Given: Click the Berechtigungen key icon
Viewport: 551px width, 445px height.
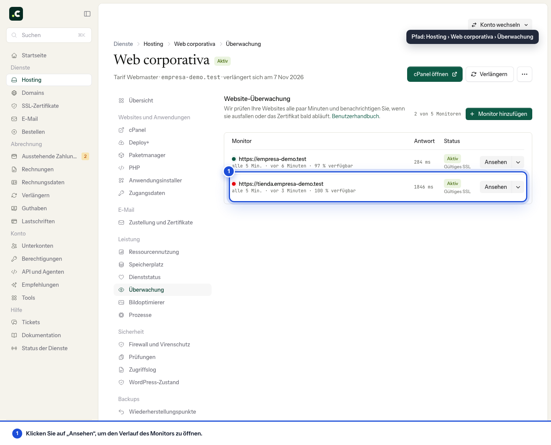Looking at the screenshot, I should (x=14, y=259).
